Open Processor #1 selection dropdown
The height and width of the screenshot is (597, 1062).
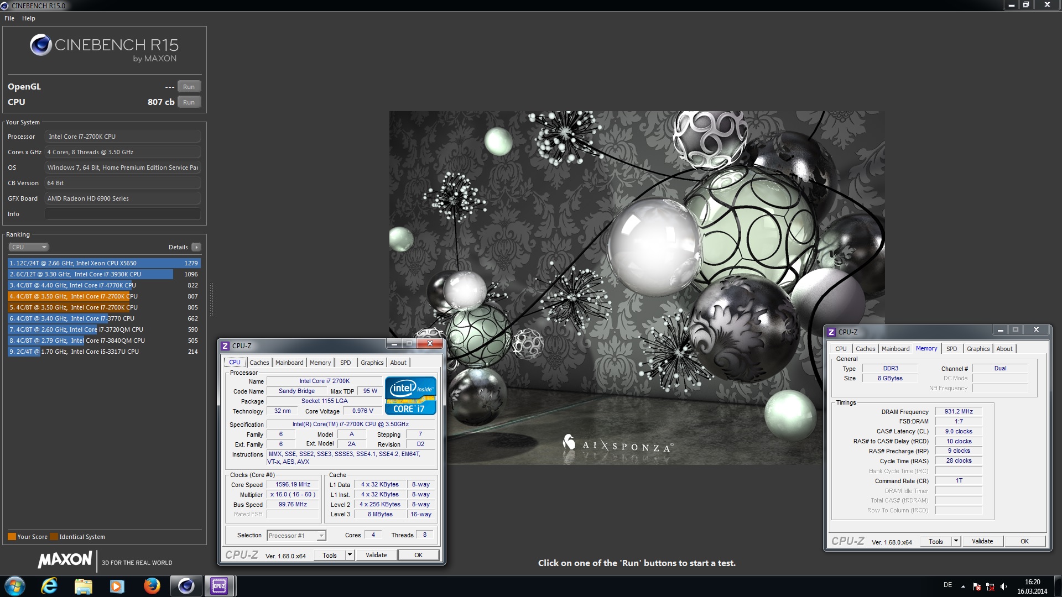point(296,535)
